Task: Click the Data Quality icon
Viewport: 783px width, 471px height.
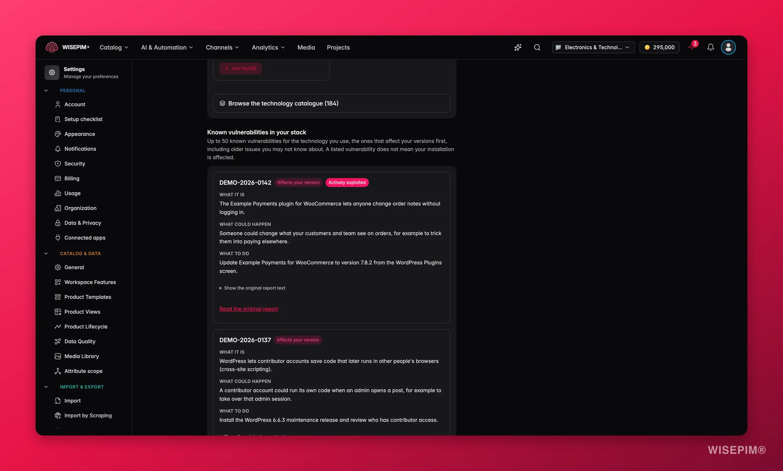Action: (58, 342)
